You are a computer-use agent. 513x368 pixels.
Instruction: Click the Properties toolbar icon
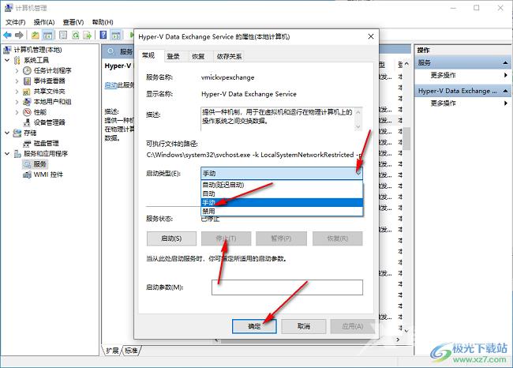[63, 35]
